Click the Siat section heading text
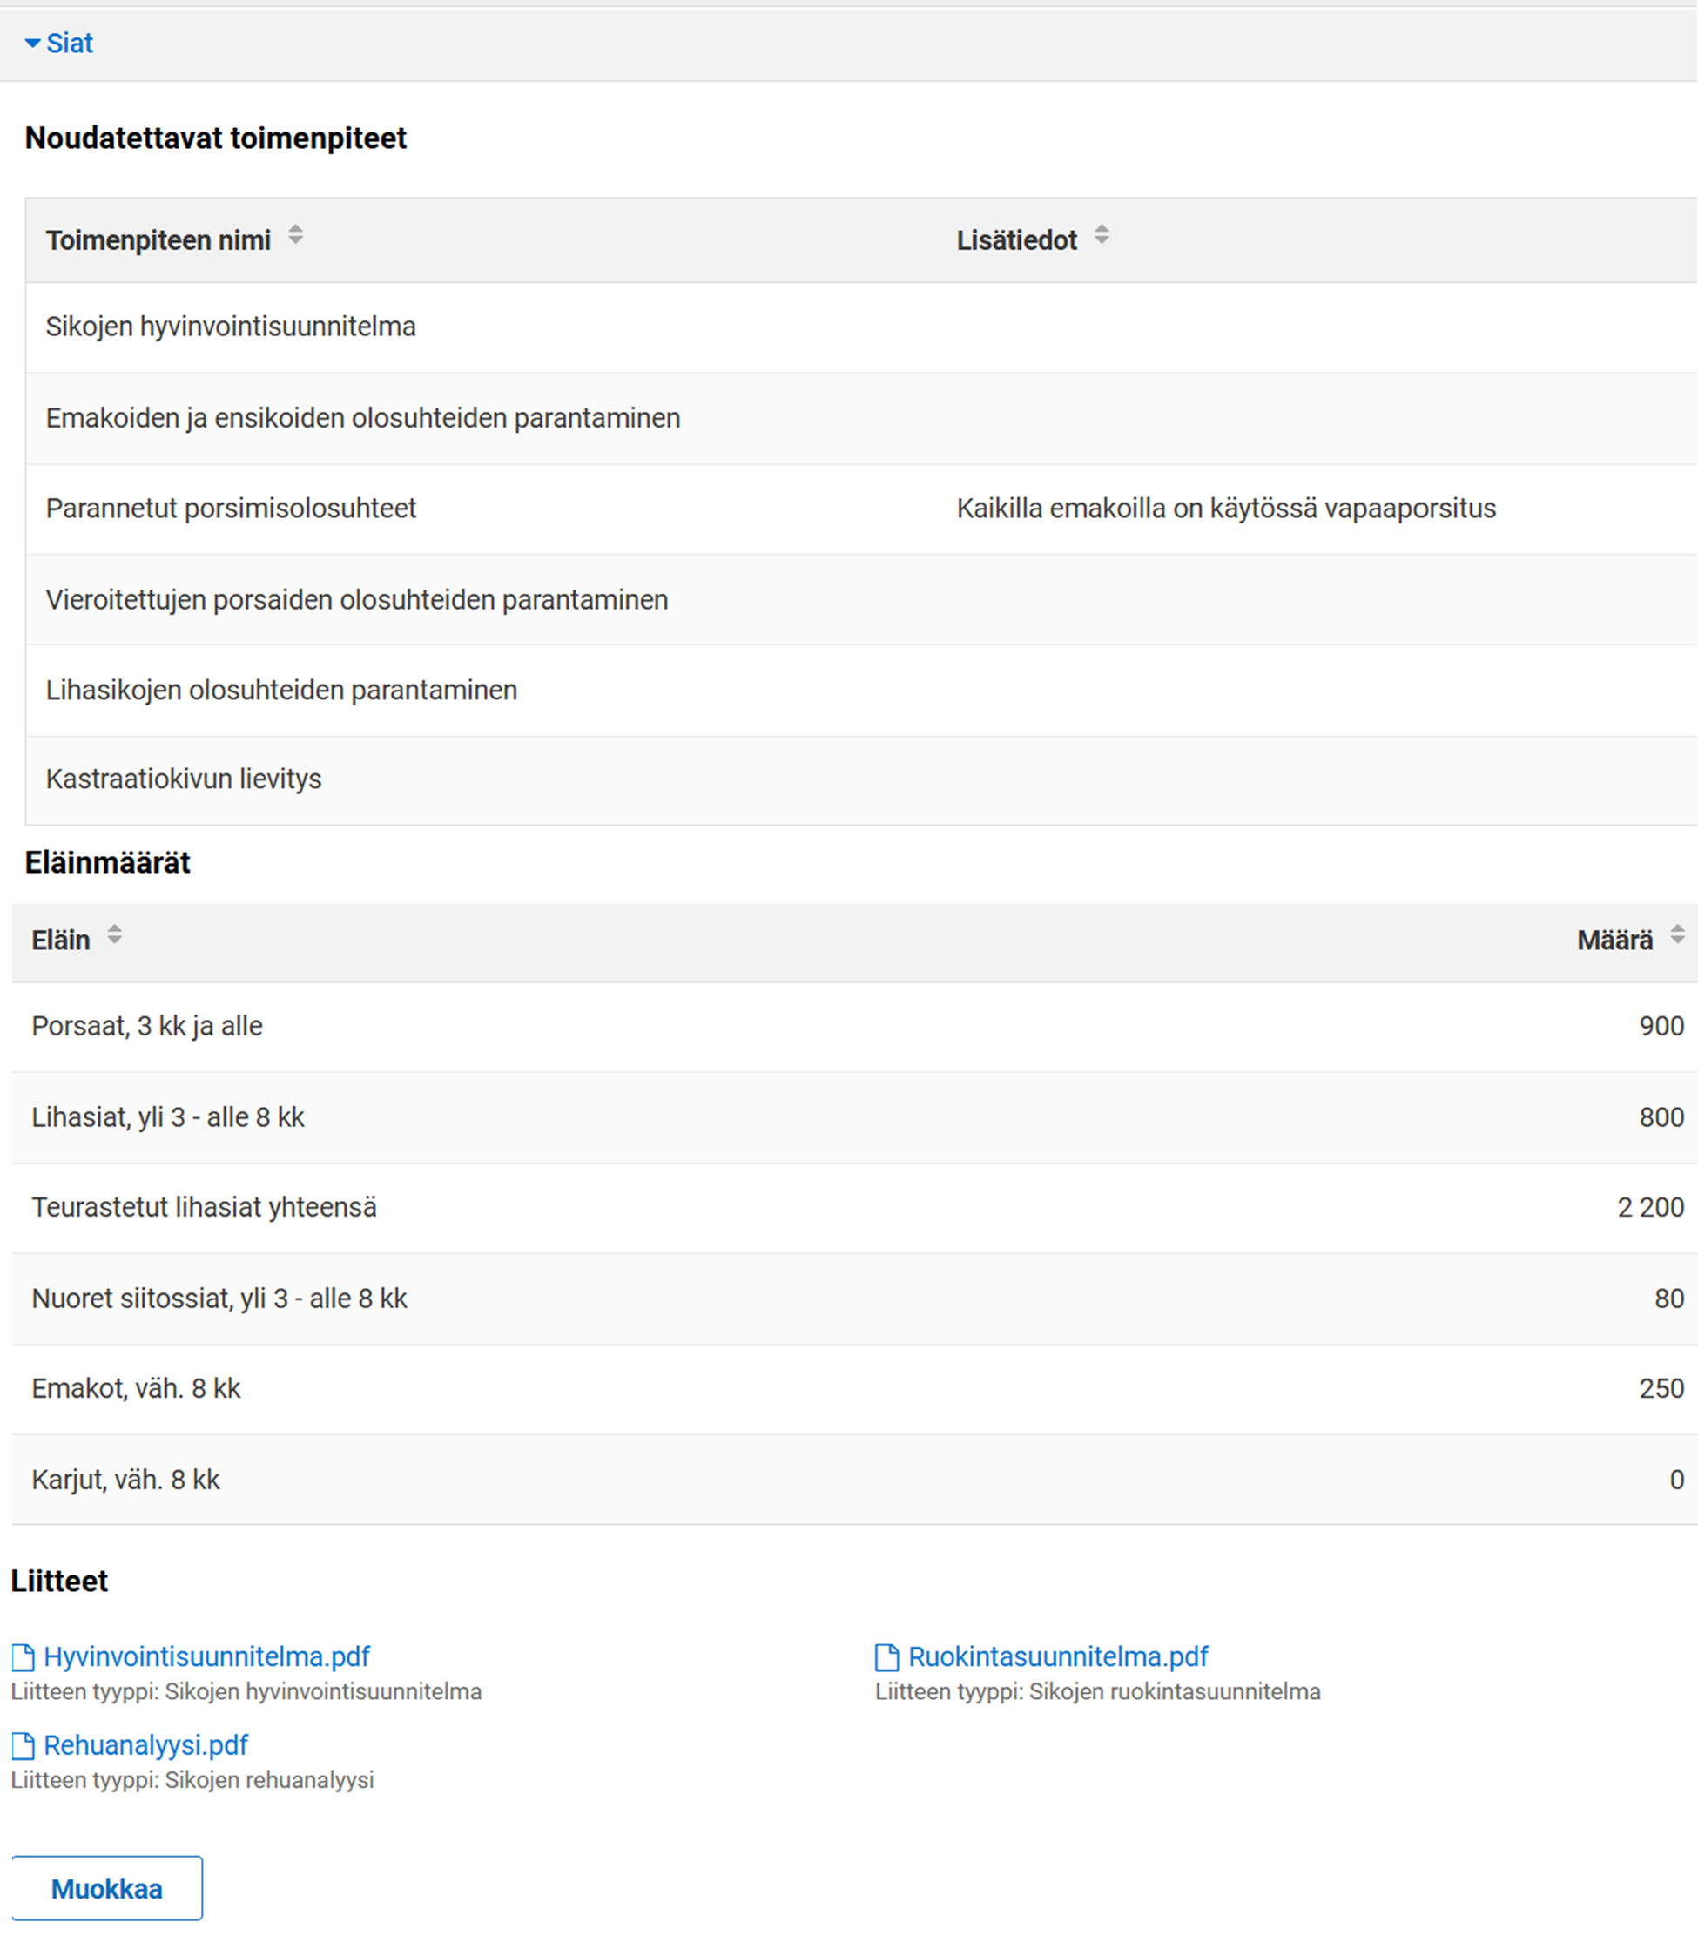Viewport: 1698px width, 1936px height. coord(70,44)
